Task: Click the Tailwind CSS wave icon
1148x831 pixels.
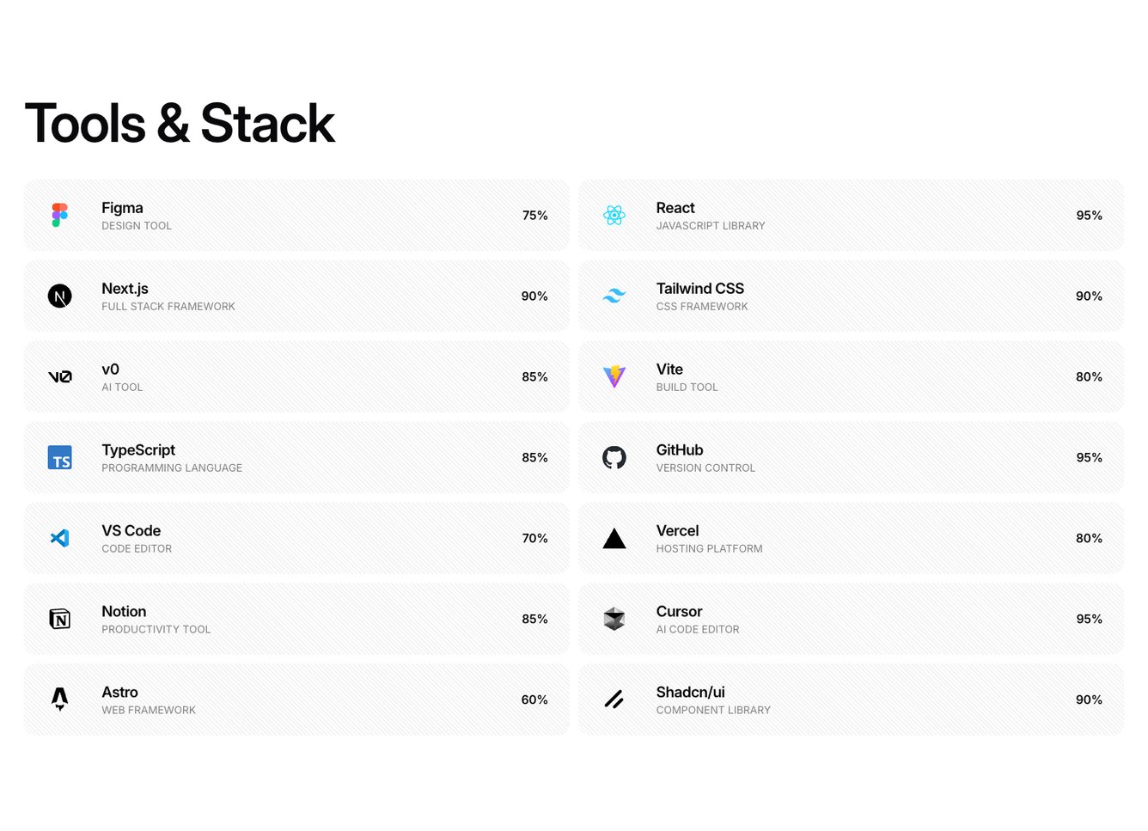Action: pyautogui.click(x=614, y=296)
